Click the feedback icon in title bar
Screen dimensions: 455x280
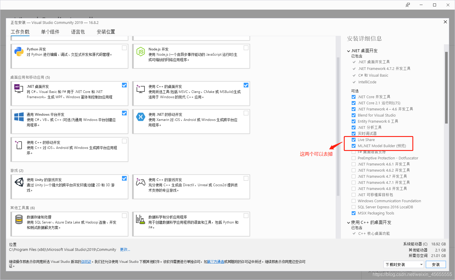tap(408, 5)
